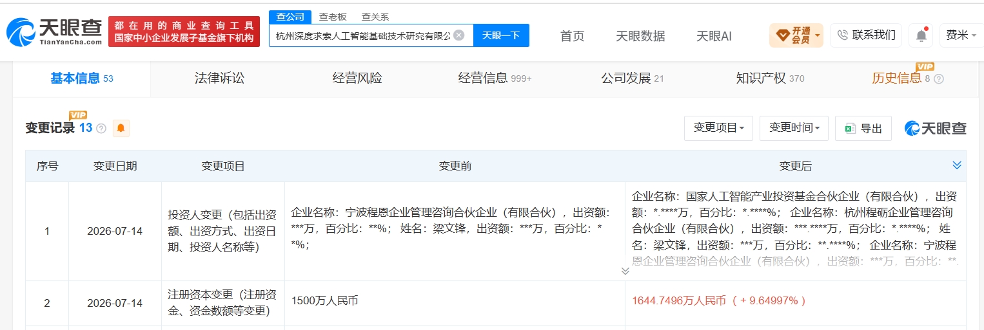Viewport: 984px width, 330px height.
Task: Show help for 变更记录 count
Action: point(101,129)
